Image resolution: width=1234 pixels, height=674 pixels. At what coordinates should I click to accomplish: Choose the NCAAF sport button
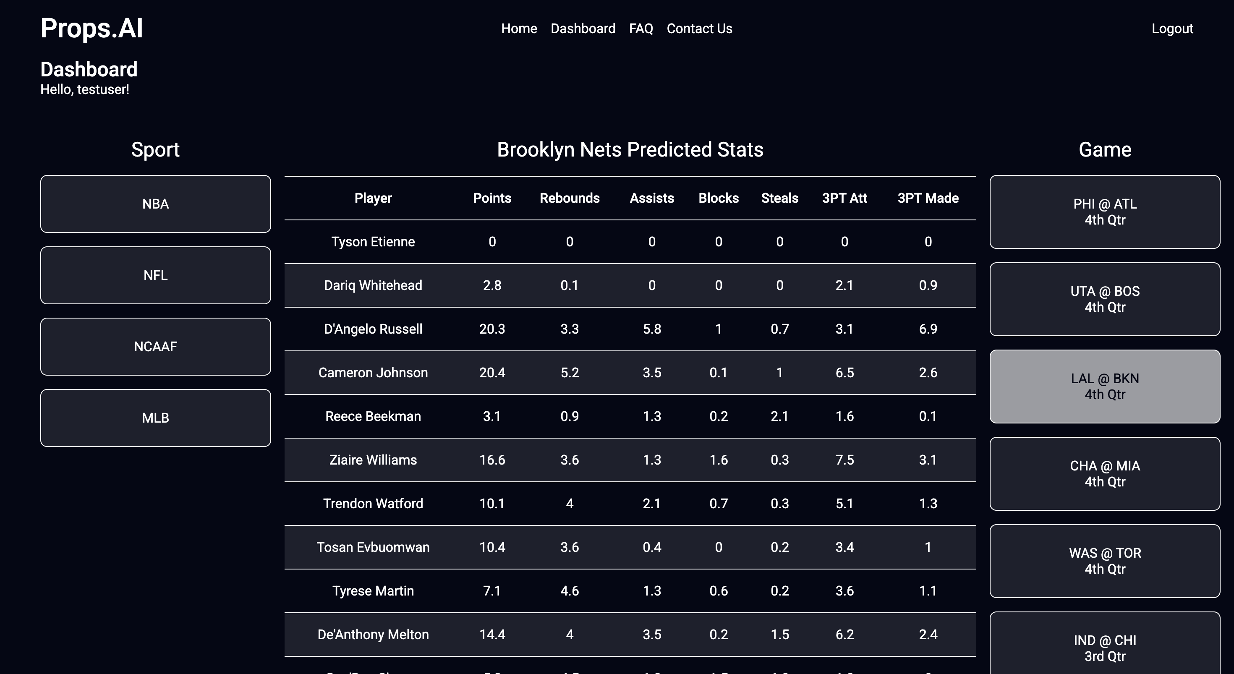click(x=155, y=347)
